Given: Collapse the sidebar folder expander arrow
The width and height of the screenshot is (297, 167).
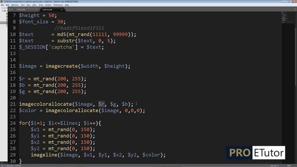Looking at the screenshot, I should tap(2, 11).
